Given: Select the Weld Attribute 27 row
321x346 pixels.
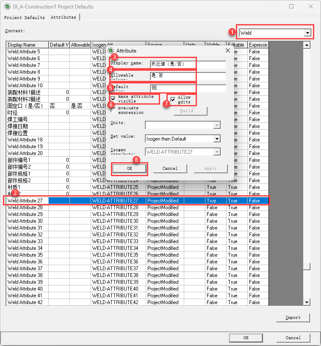Looking at the screenshot, I should (x=28, y=201).
